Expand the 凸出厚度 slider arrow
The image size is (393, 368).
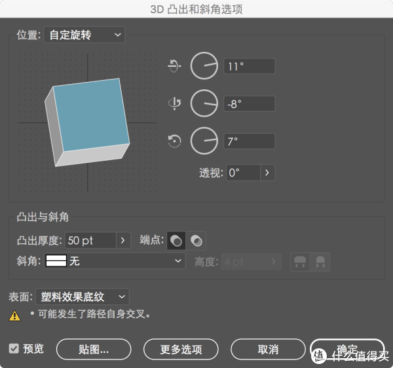123,240
